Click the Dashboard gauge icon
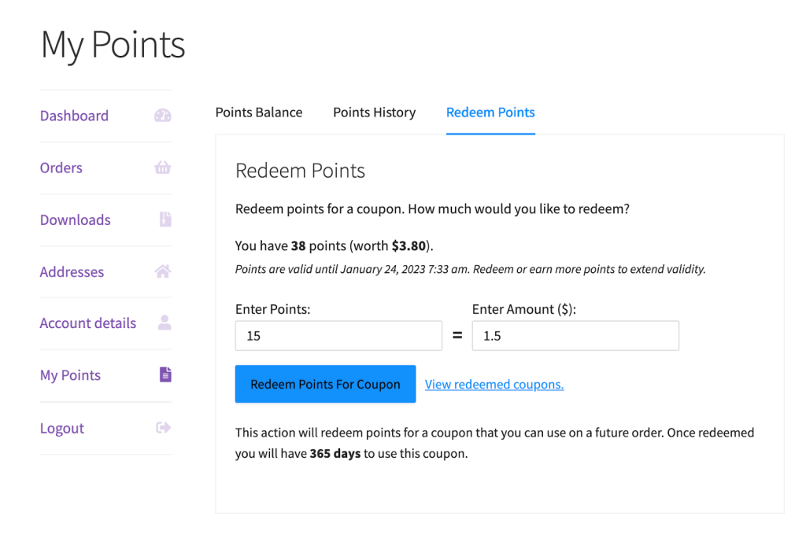 pyautogui.click(x=163, y=116)
